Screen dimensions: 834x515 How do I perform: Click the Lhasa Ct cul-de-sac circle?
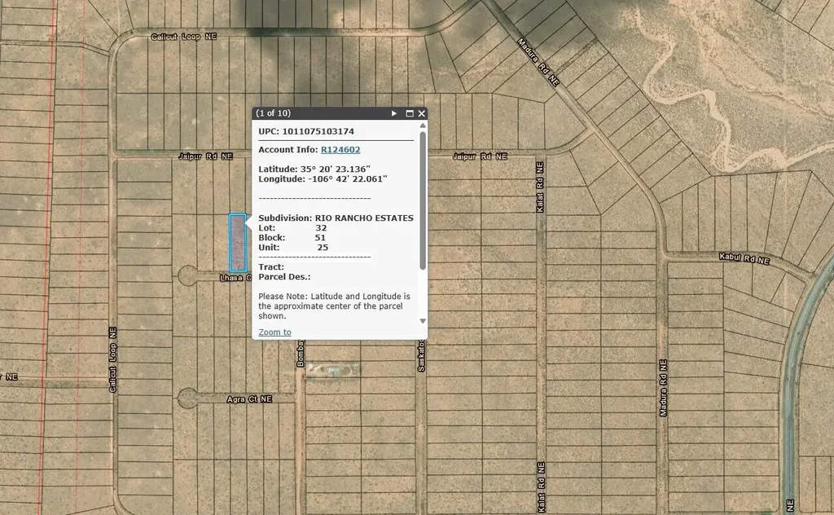pyautogui.click(x=187, y=275)
